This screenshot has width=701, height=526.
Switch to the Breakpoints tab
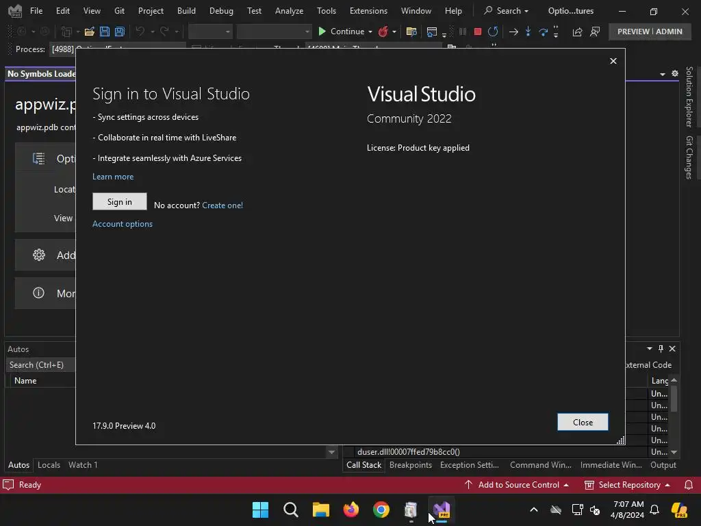(411, 465)
